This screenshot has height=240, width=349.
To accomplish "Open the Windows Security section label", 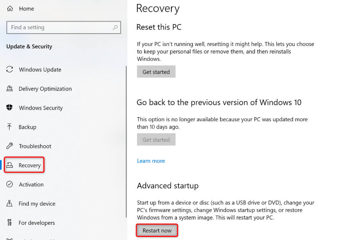I will tap(41, 108).
